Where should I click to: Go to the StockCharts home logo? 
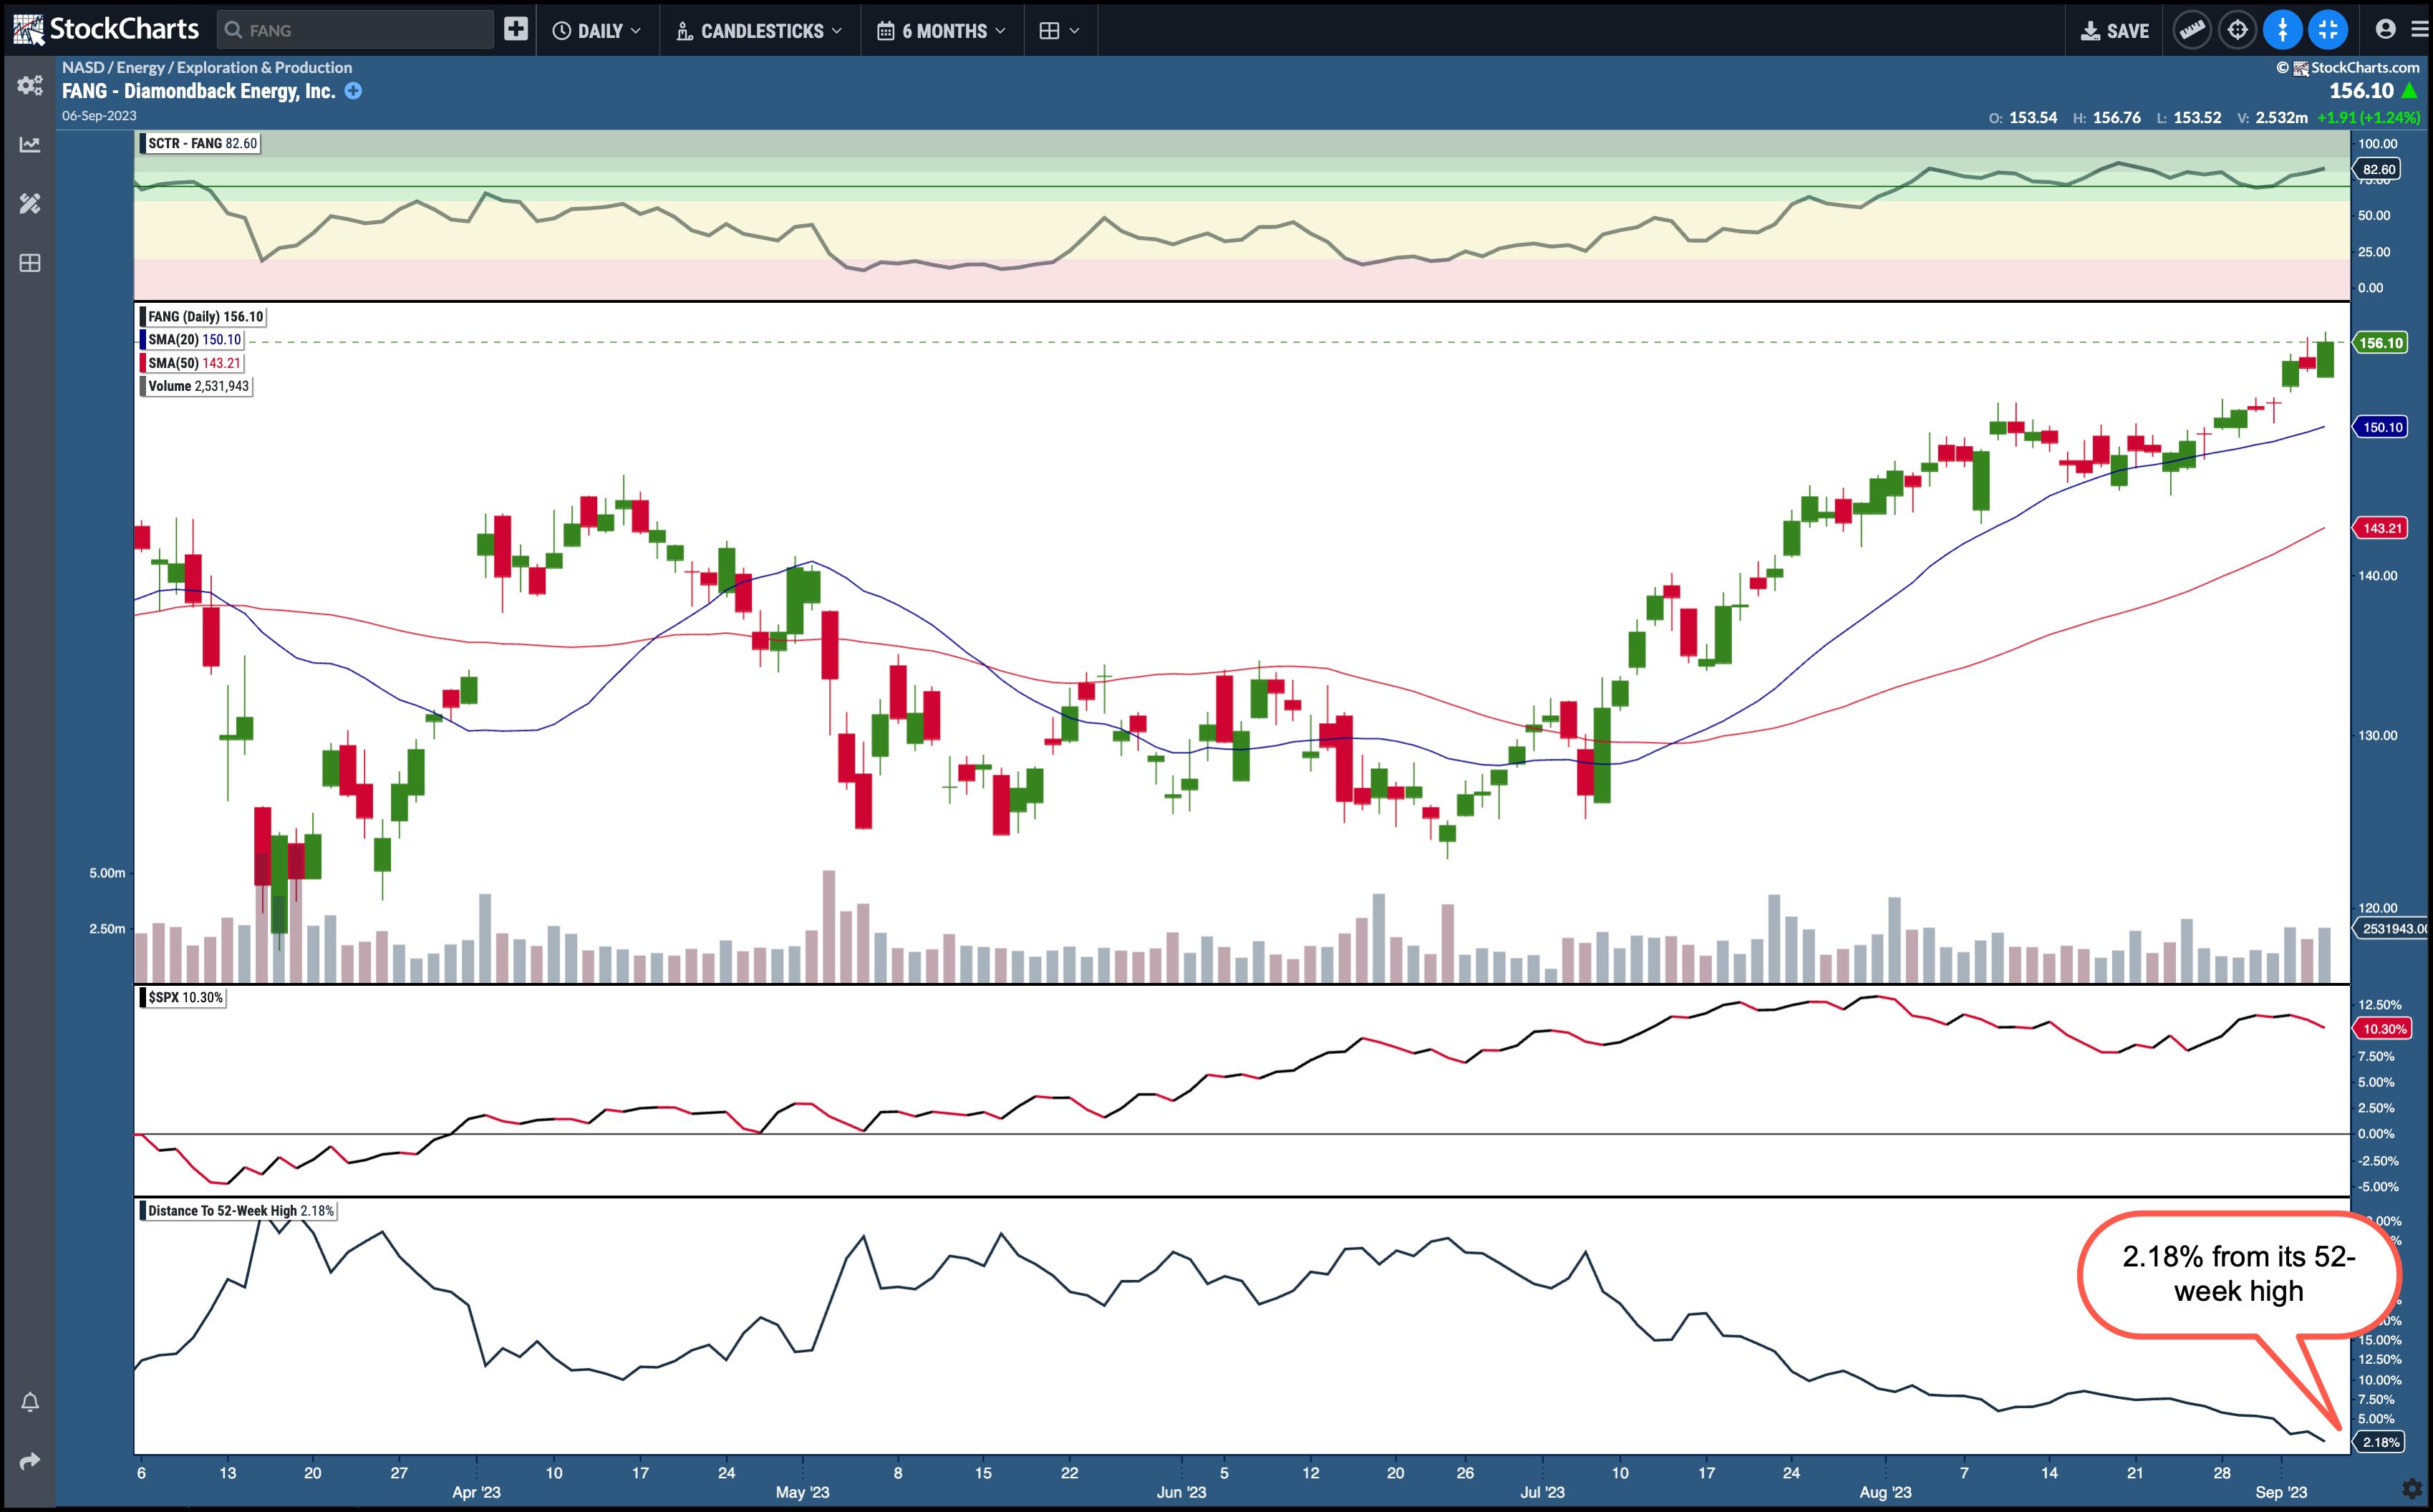[106, 29]
